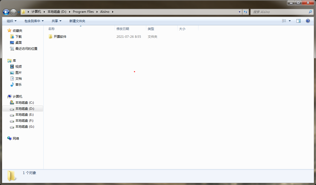
Task: Open 本地磁盘 (E:) in the sidebar
Action: (x=25, y=115)
